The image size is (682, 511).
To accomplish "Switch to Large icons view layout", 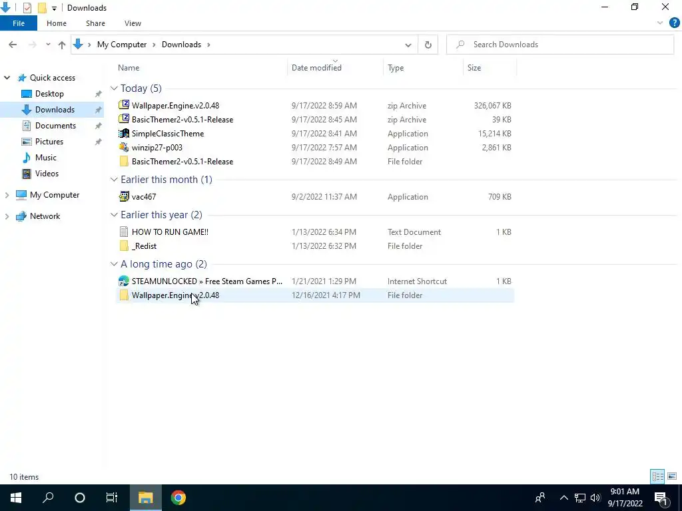I will (672, 476).
